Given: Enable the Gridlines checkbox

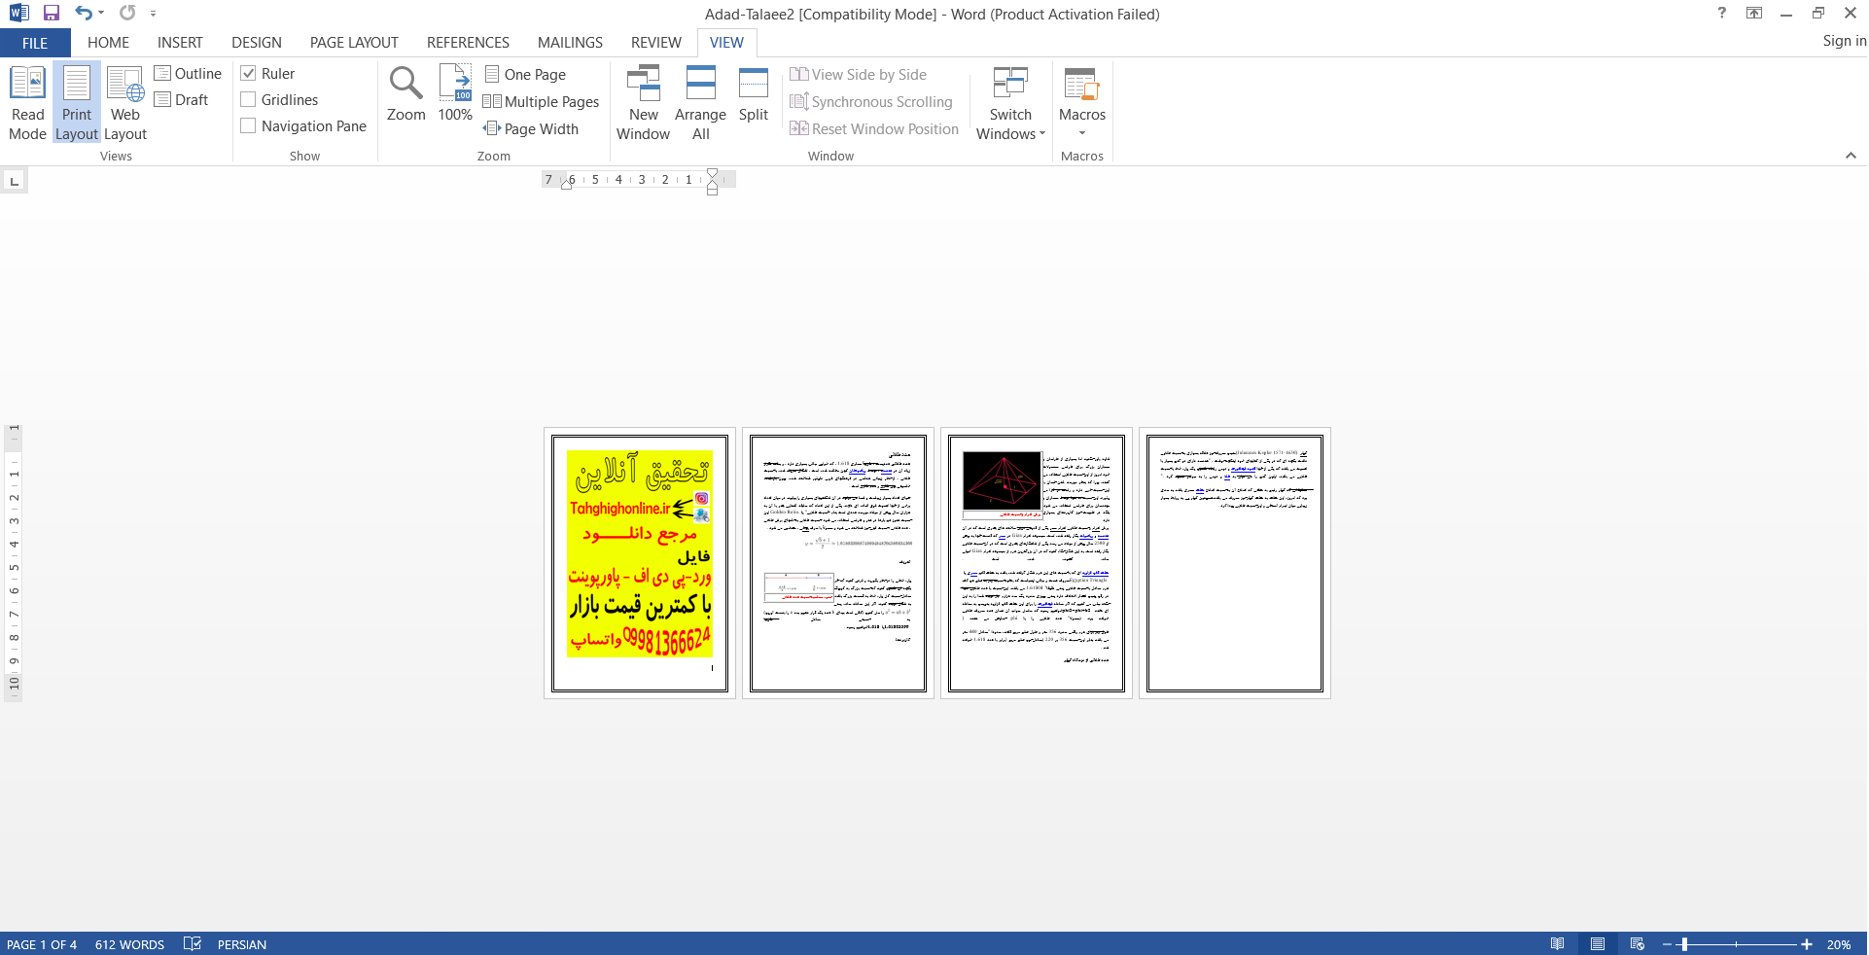Looking at the screenshot, I should (x=248, y=100).
